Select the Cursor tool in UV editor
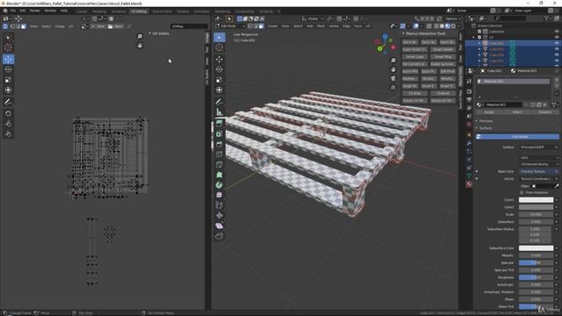The width and height of the screenshot is (562, 316). [8, 47]
